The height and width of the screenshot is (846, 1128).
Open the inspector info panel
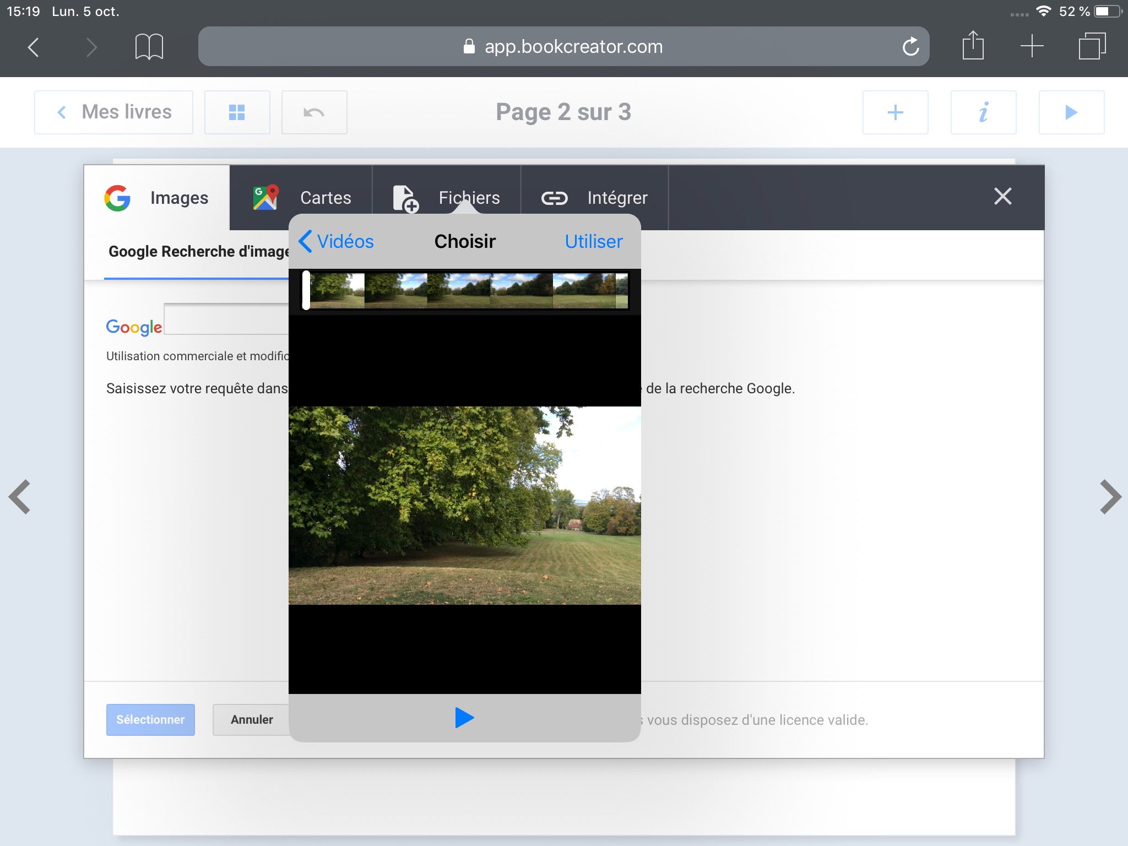point(983,112)
